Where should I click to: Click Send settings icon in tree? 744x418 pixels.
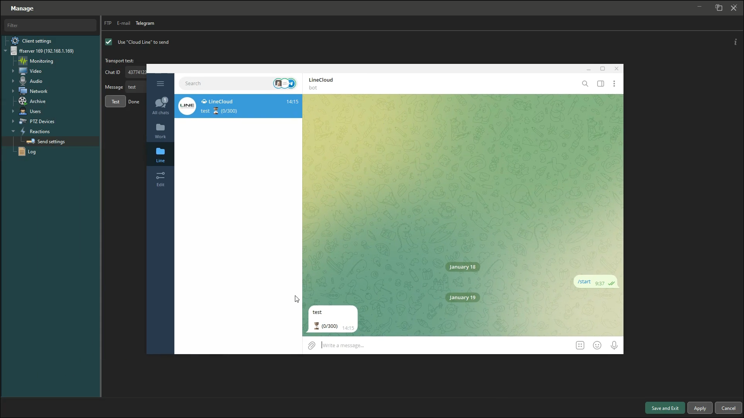31,141
